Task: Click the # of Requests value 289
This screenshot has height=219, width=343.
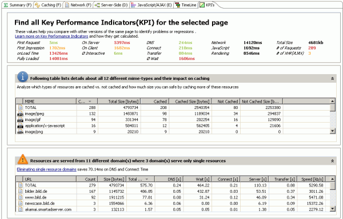Action: (x=312, y=48)
